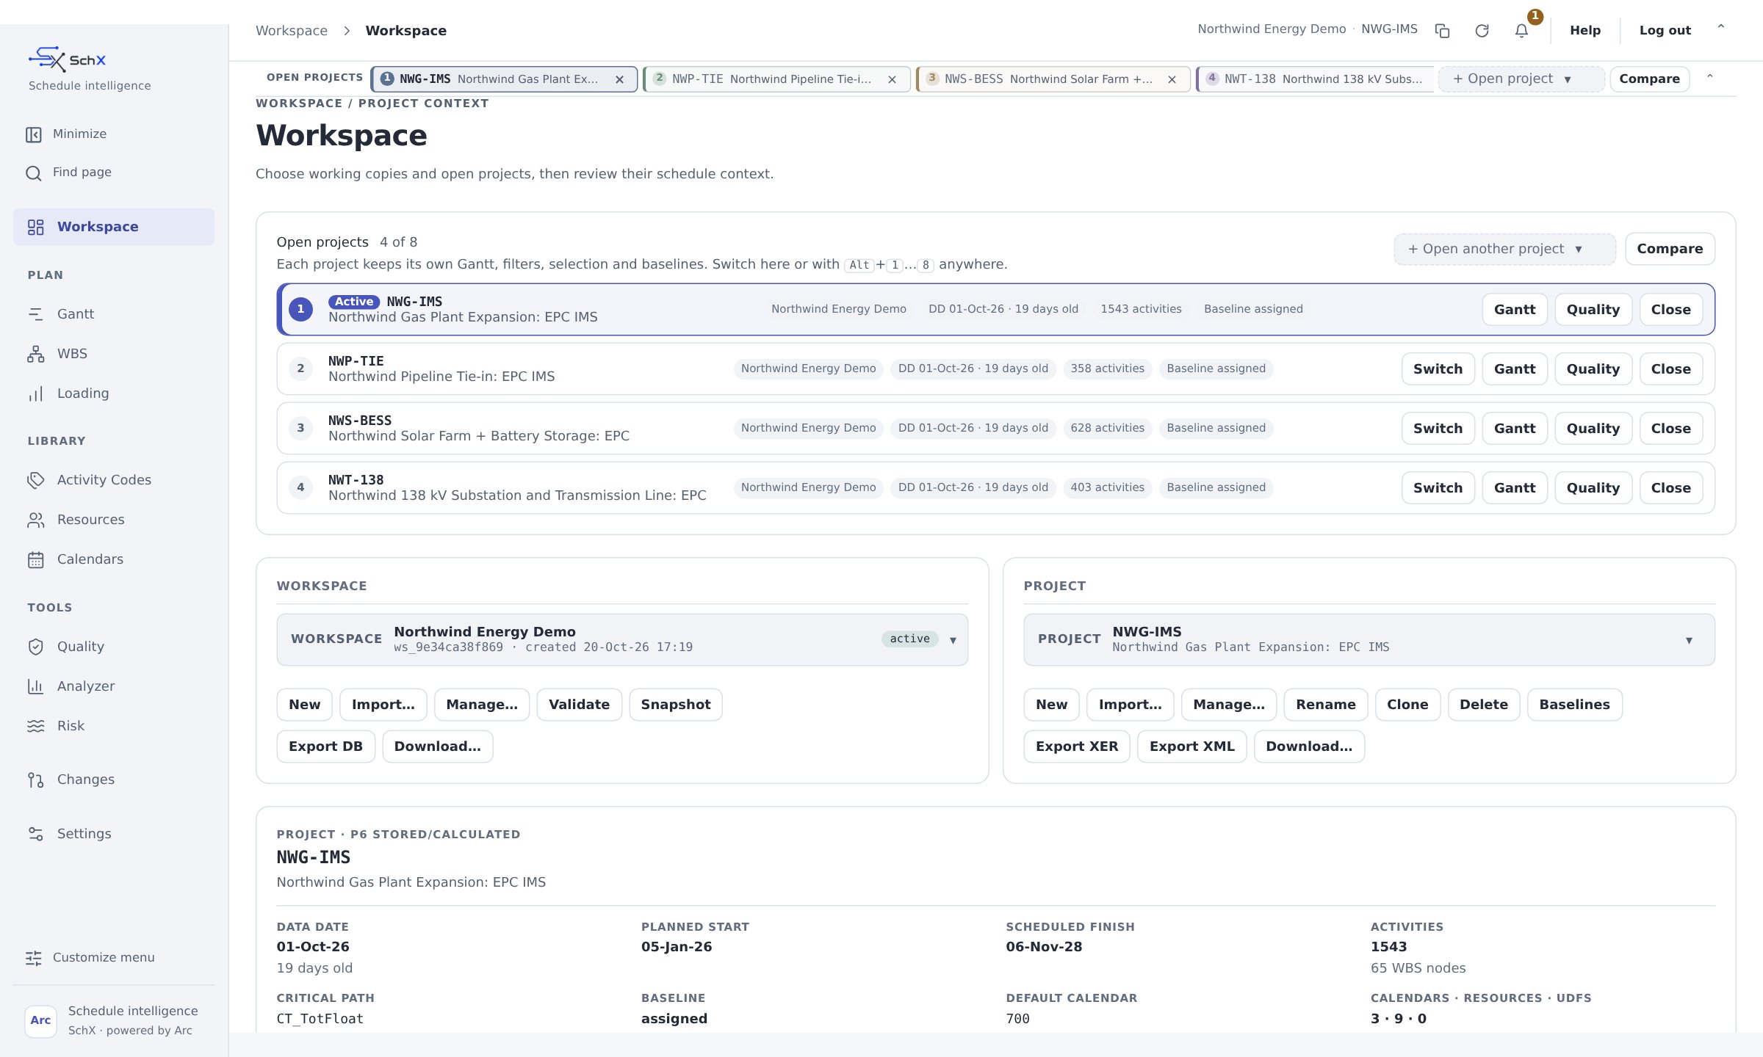Click the copy icon in top bar

(1442, 31)
